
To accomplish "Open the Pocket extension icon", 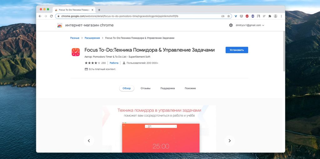I will 241,16.
